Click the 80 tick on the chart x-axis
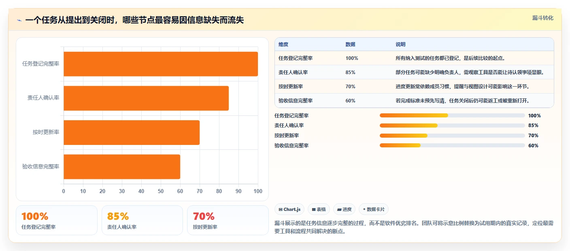This screenshot has width=570, height=251. click(219, 191)
